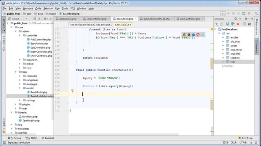This screenshot has height=146, width=261.
Task: Collapse the im@localhost data source node
Action: coord(215,29)
